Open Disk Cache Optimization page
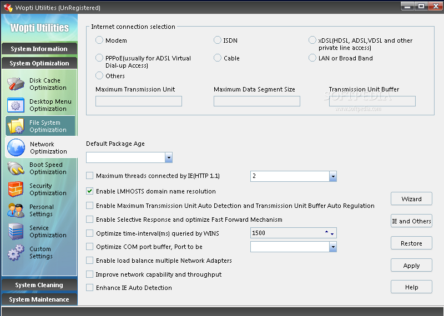This screenshot has height=316, width=444. [x=41, y=84]
